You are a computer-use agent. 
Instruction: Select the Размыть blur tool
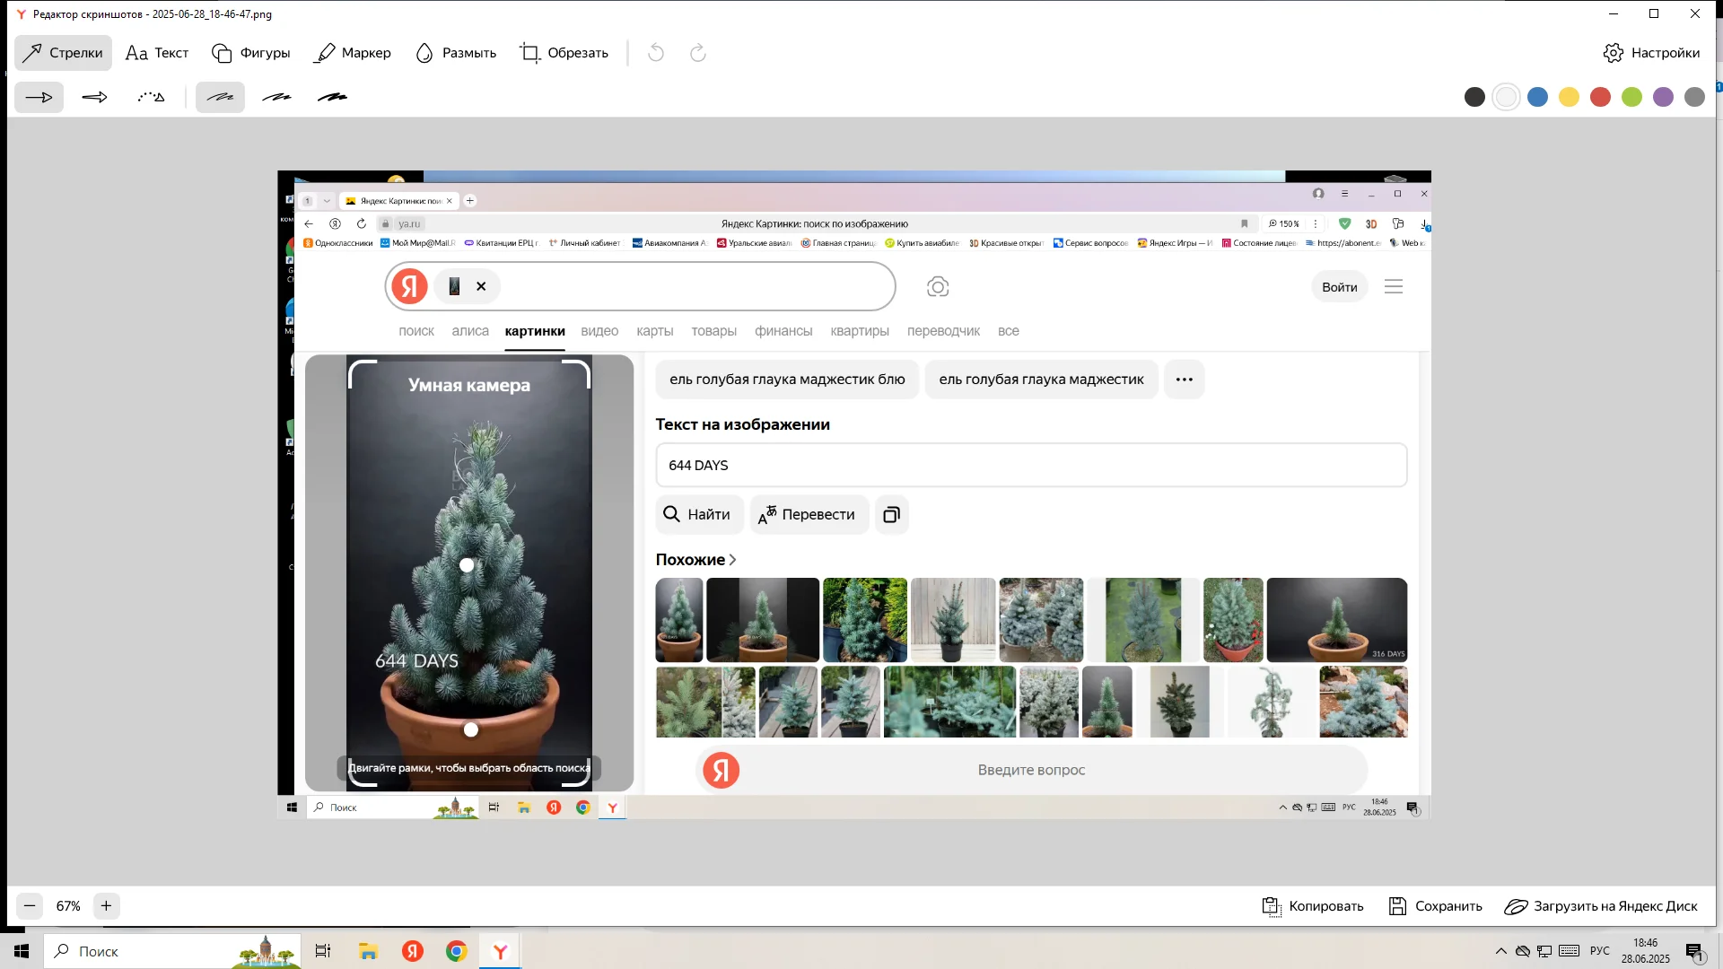point(456,53)
